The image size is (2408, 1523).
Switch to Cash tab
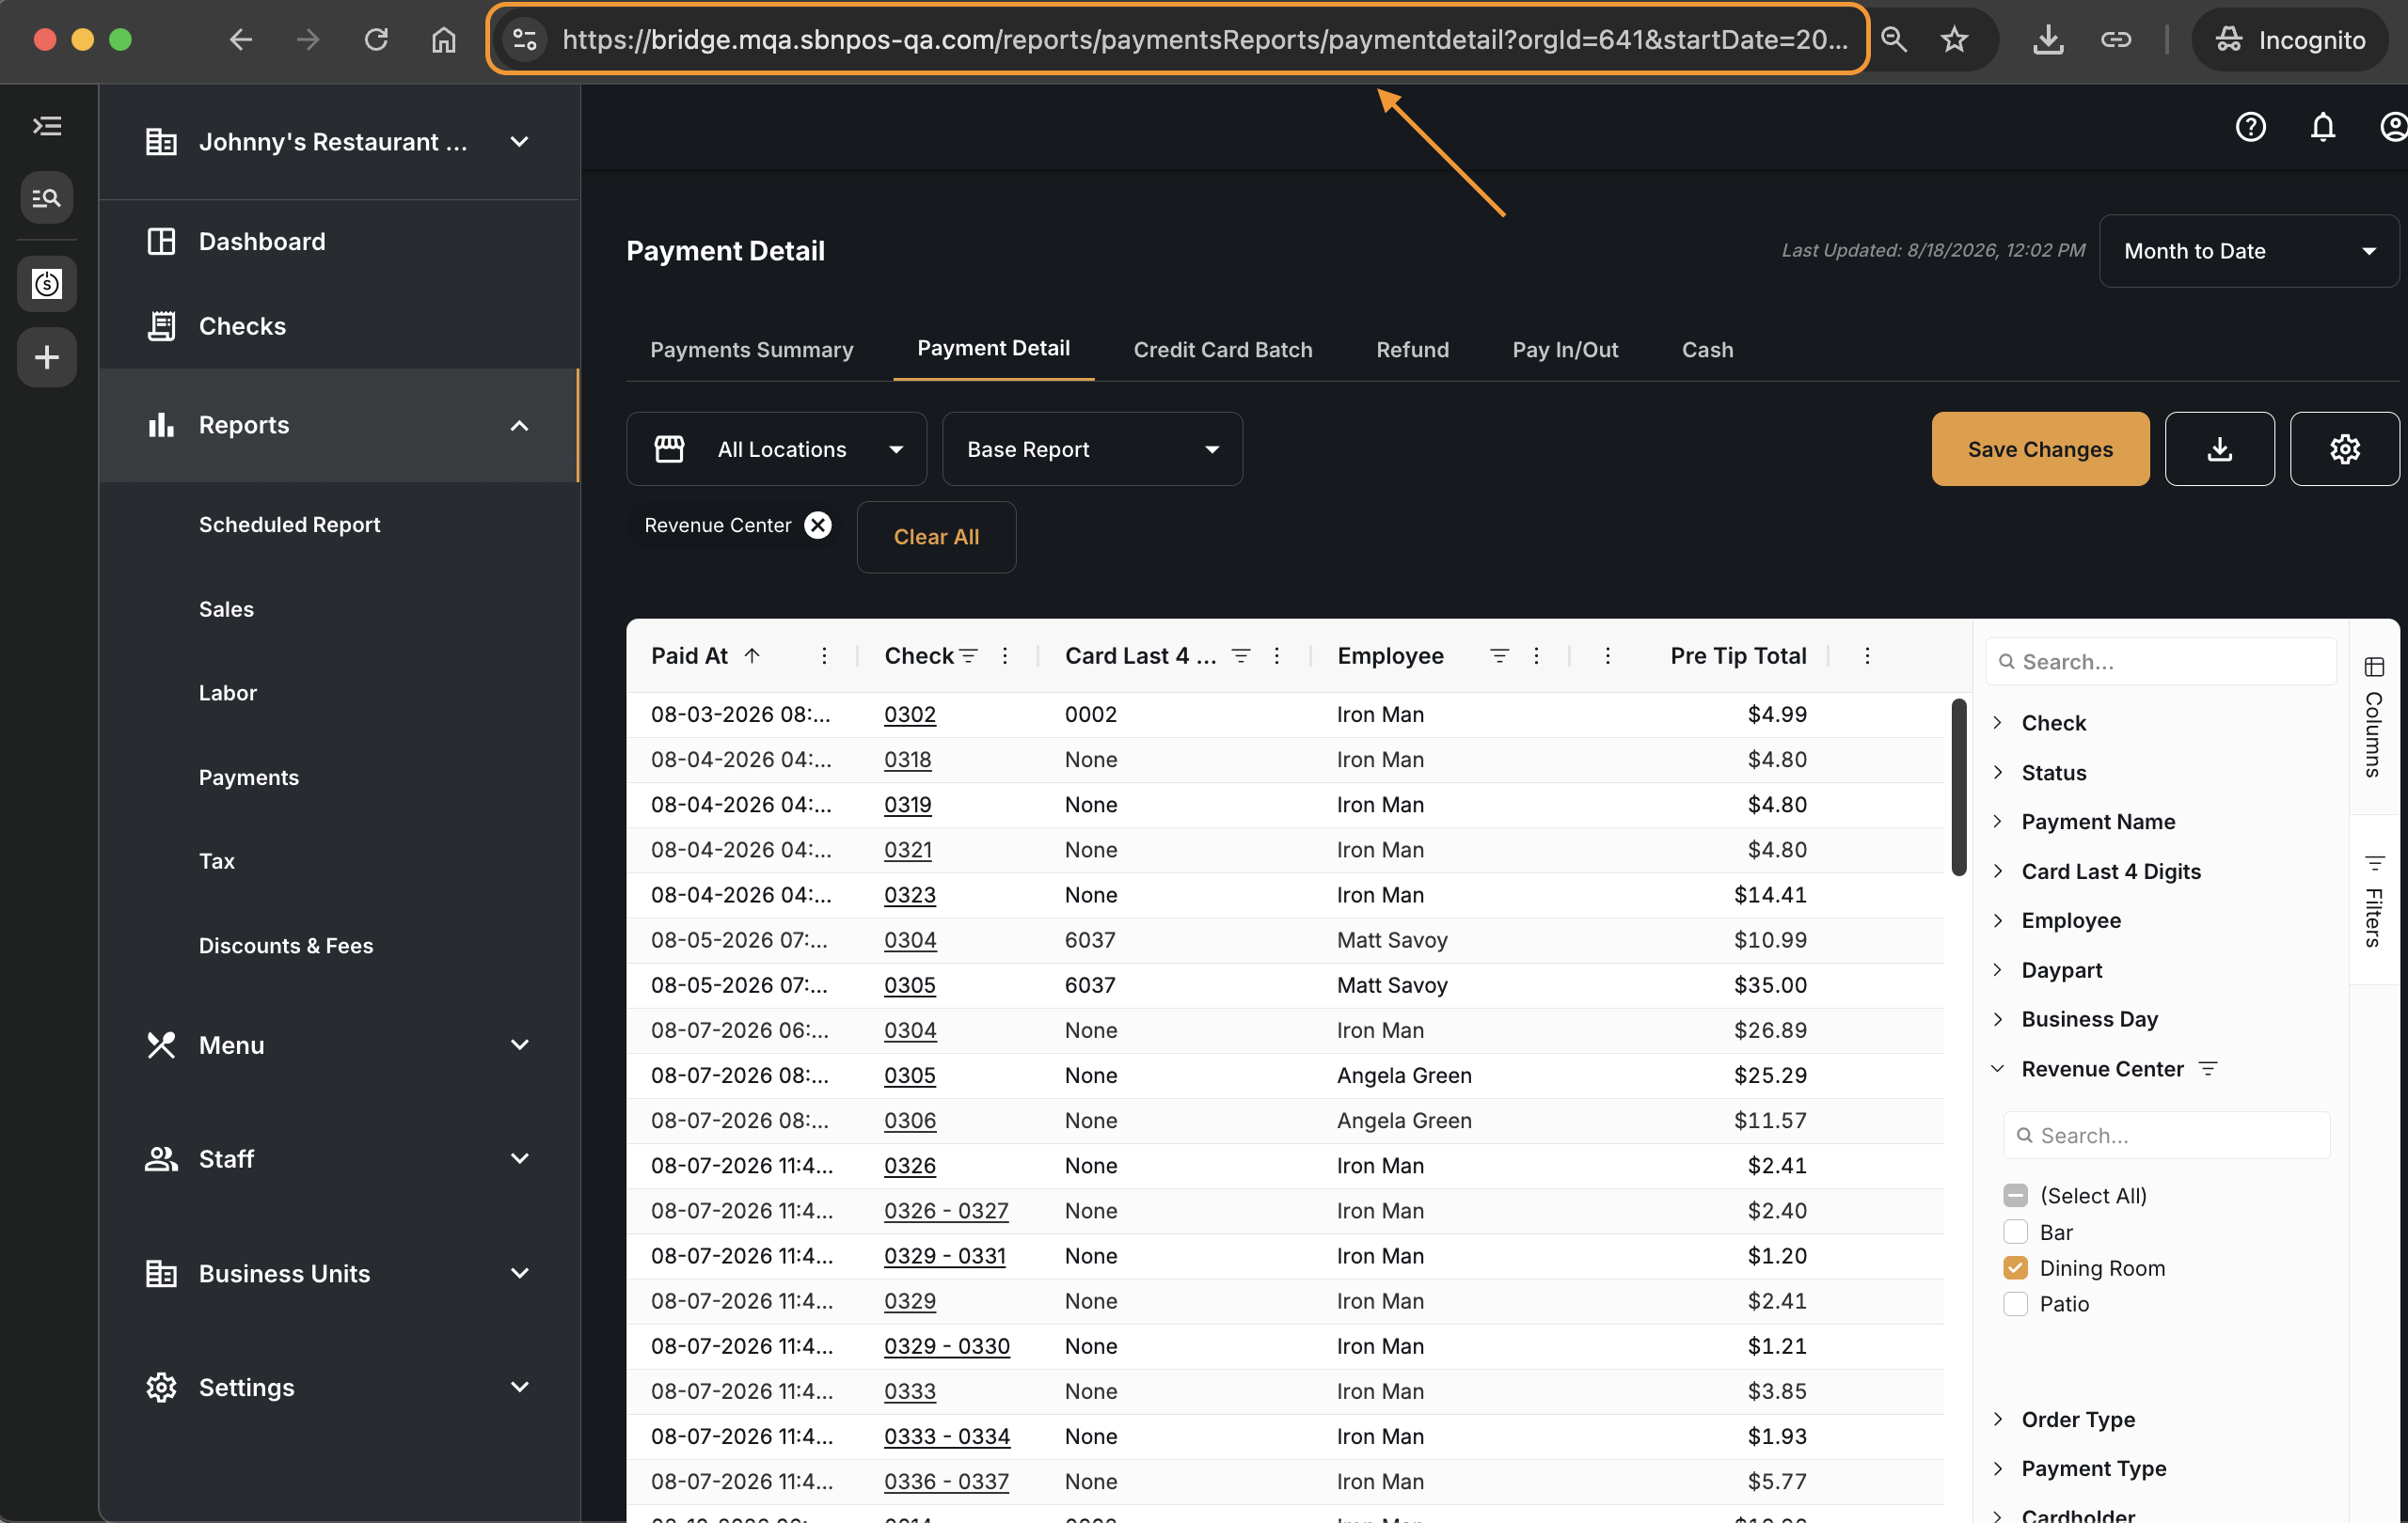tap(1707, 350)
